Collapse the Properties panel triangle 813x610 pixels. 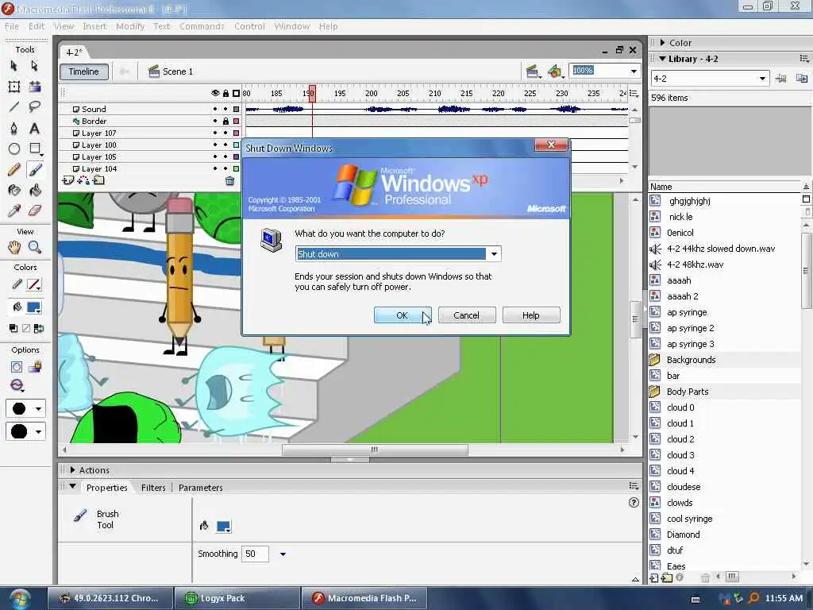click(x=72, y=487)
